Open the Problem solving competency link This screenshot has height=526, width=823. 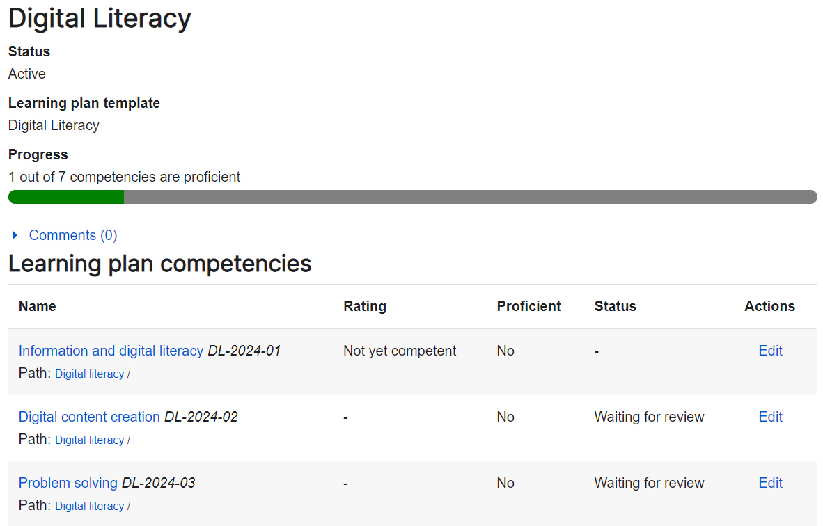pyautogui.click(x=68, y=483)
